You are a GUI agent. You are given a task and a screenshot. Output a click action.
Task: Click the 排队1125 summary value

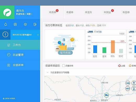point(90,25)
